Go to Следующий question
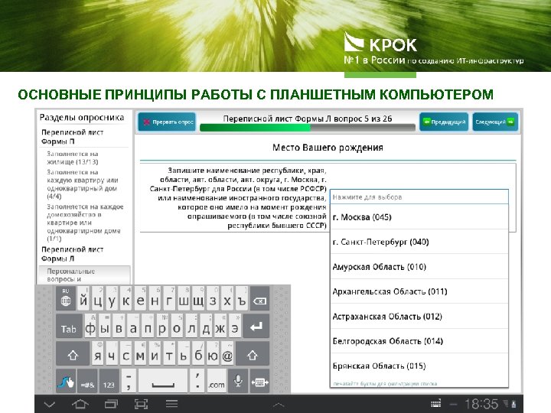The height and width of the screenshot is (413, 551). pyautogui.click(x=495, y=122)
